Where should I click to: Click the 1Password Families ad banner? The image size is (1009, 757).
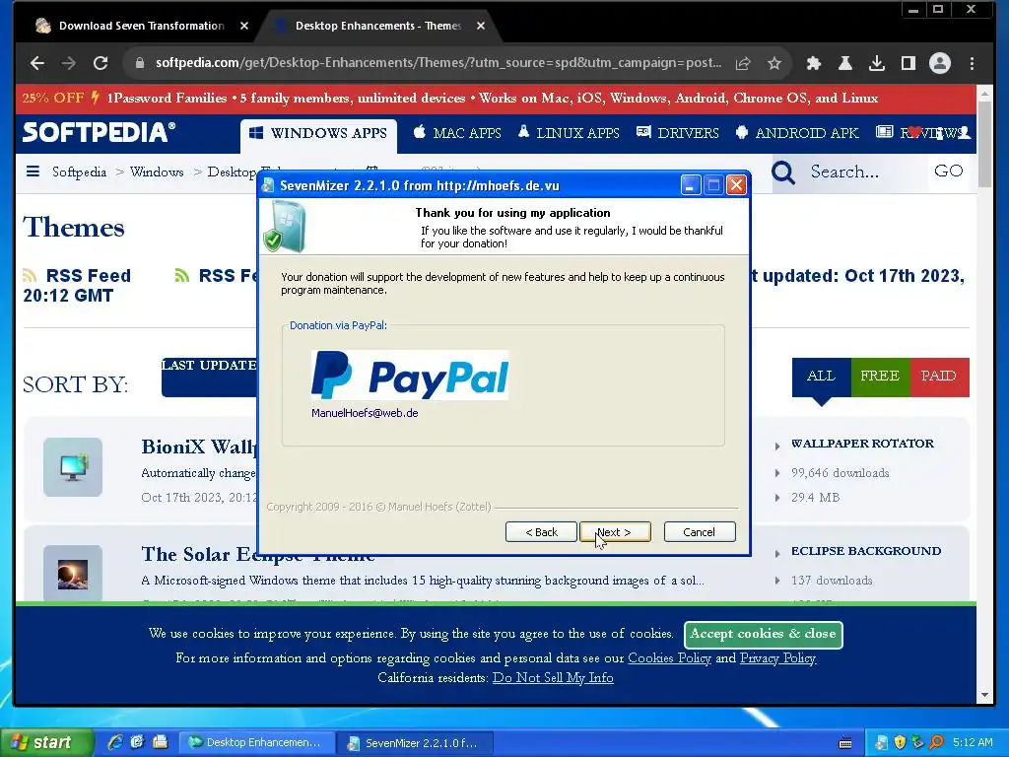[x=496, y=99]
